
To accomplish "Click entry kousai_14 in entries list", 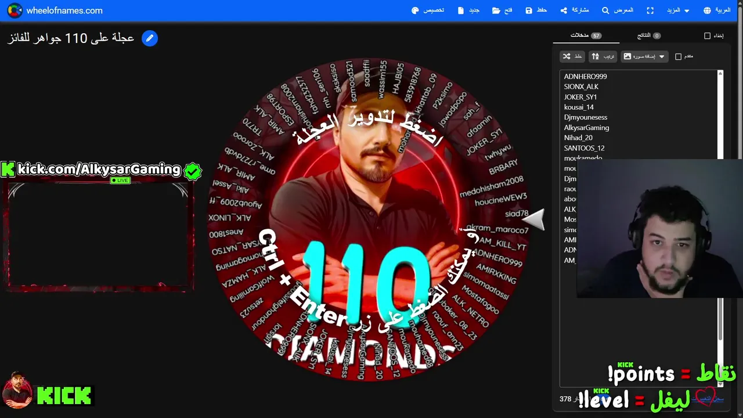I will (x=579, y=107).
